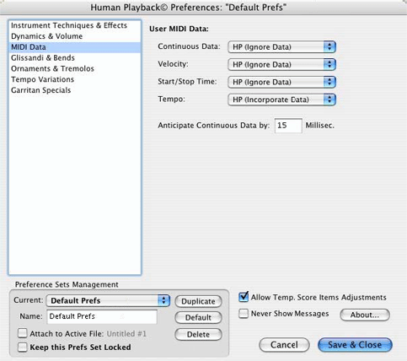Open the Tempo dropdown menu
The image size is (407, 361).
coord(281,100)
